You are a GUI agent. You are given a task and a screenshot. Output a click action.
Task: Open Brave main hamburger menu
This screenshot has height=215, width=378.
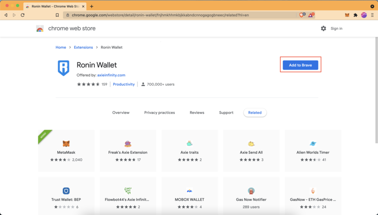372,15
